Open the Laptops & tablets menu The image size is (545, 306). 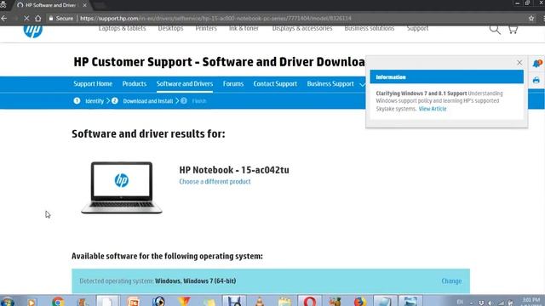pyautogui.click(x=122, y=28)
